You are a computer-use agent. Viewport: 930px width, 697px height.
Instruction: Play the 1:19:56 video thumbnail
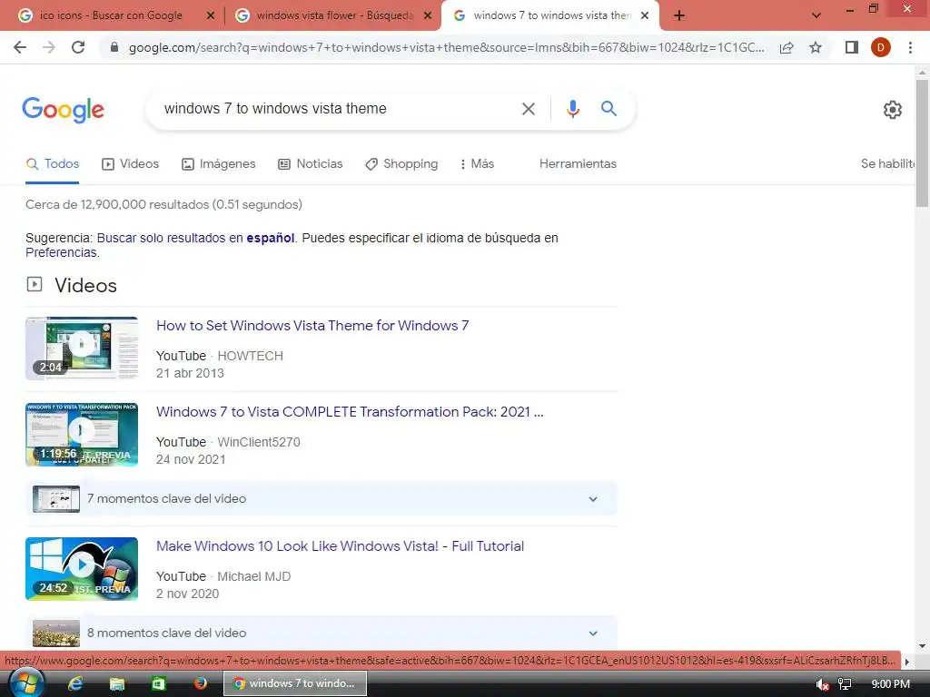click(x=82, y=435)
